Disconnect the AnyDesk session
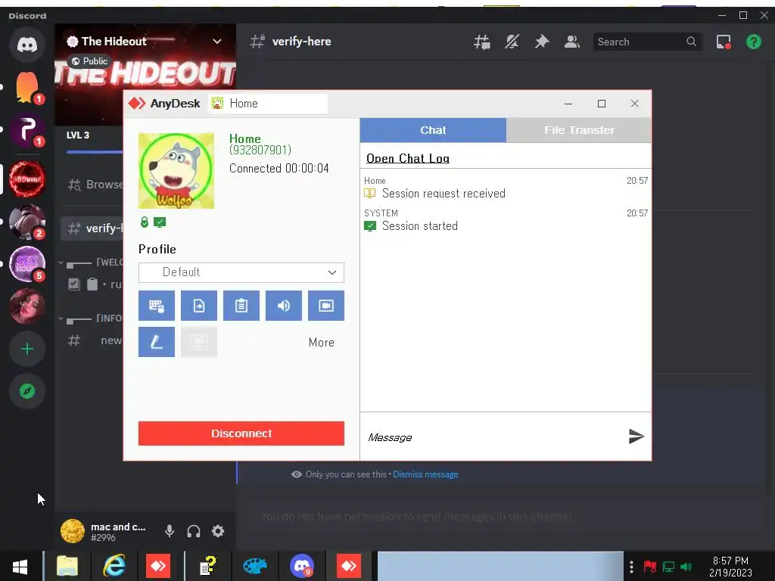The height and width of the screenshot is (581, 775). tap(241, 433)
